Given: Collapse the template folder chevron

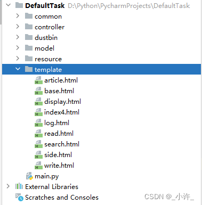Looking at the screenshot, I should coord(18,69).
